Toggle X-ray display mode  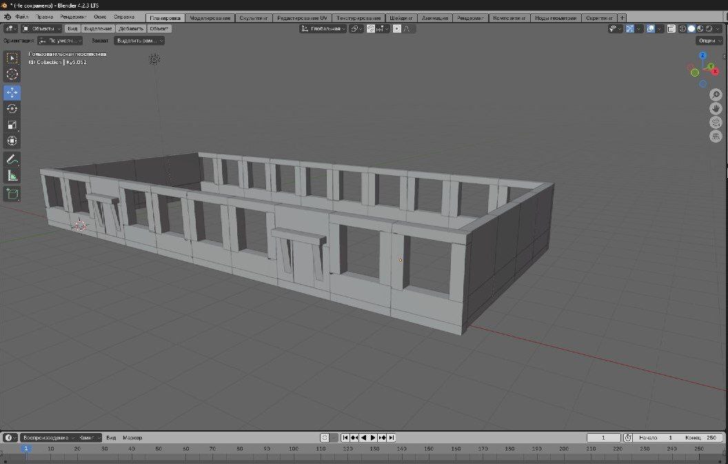point(671,29)
